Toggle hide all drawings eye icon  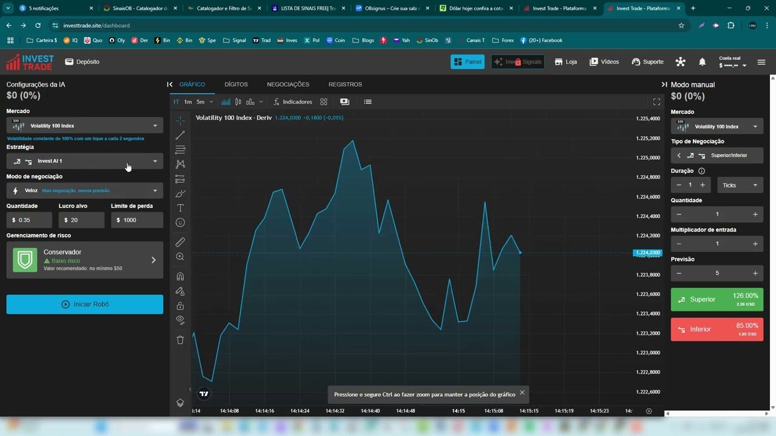point(180,320)
